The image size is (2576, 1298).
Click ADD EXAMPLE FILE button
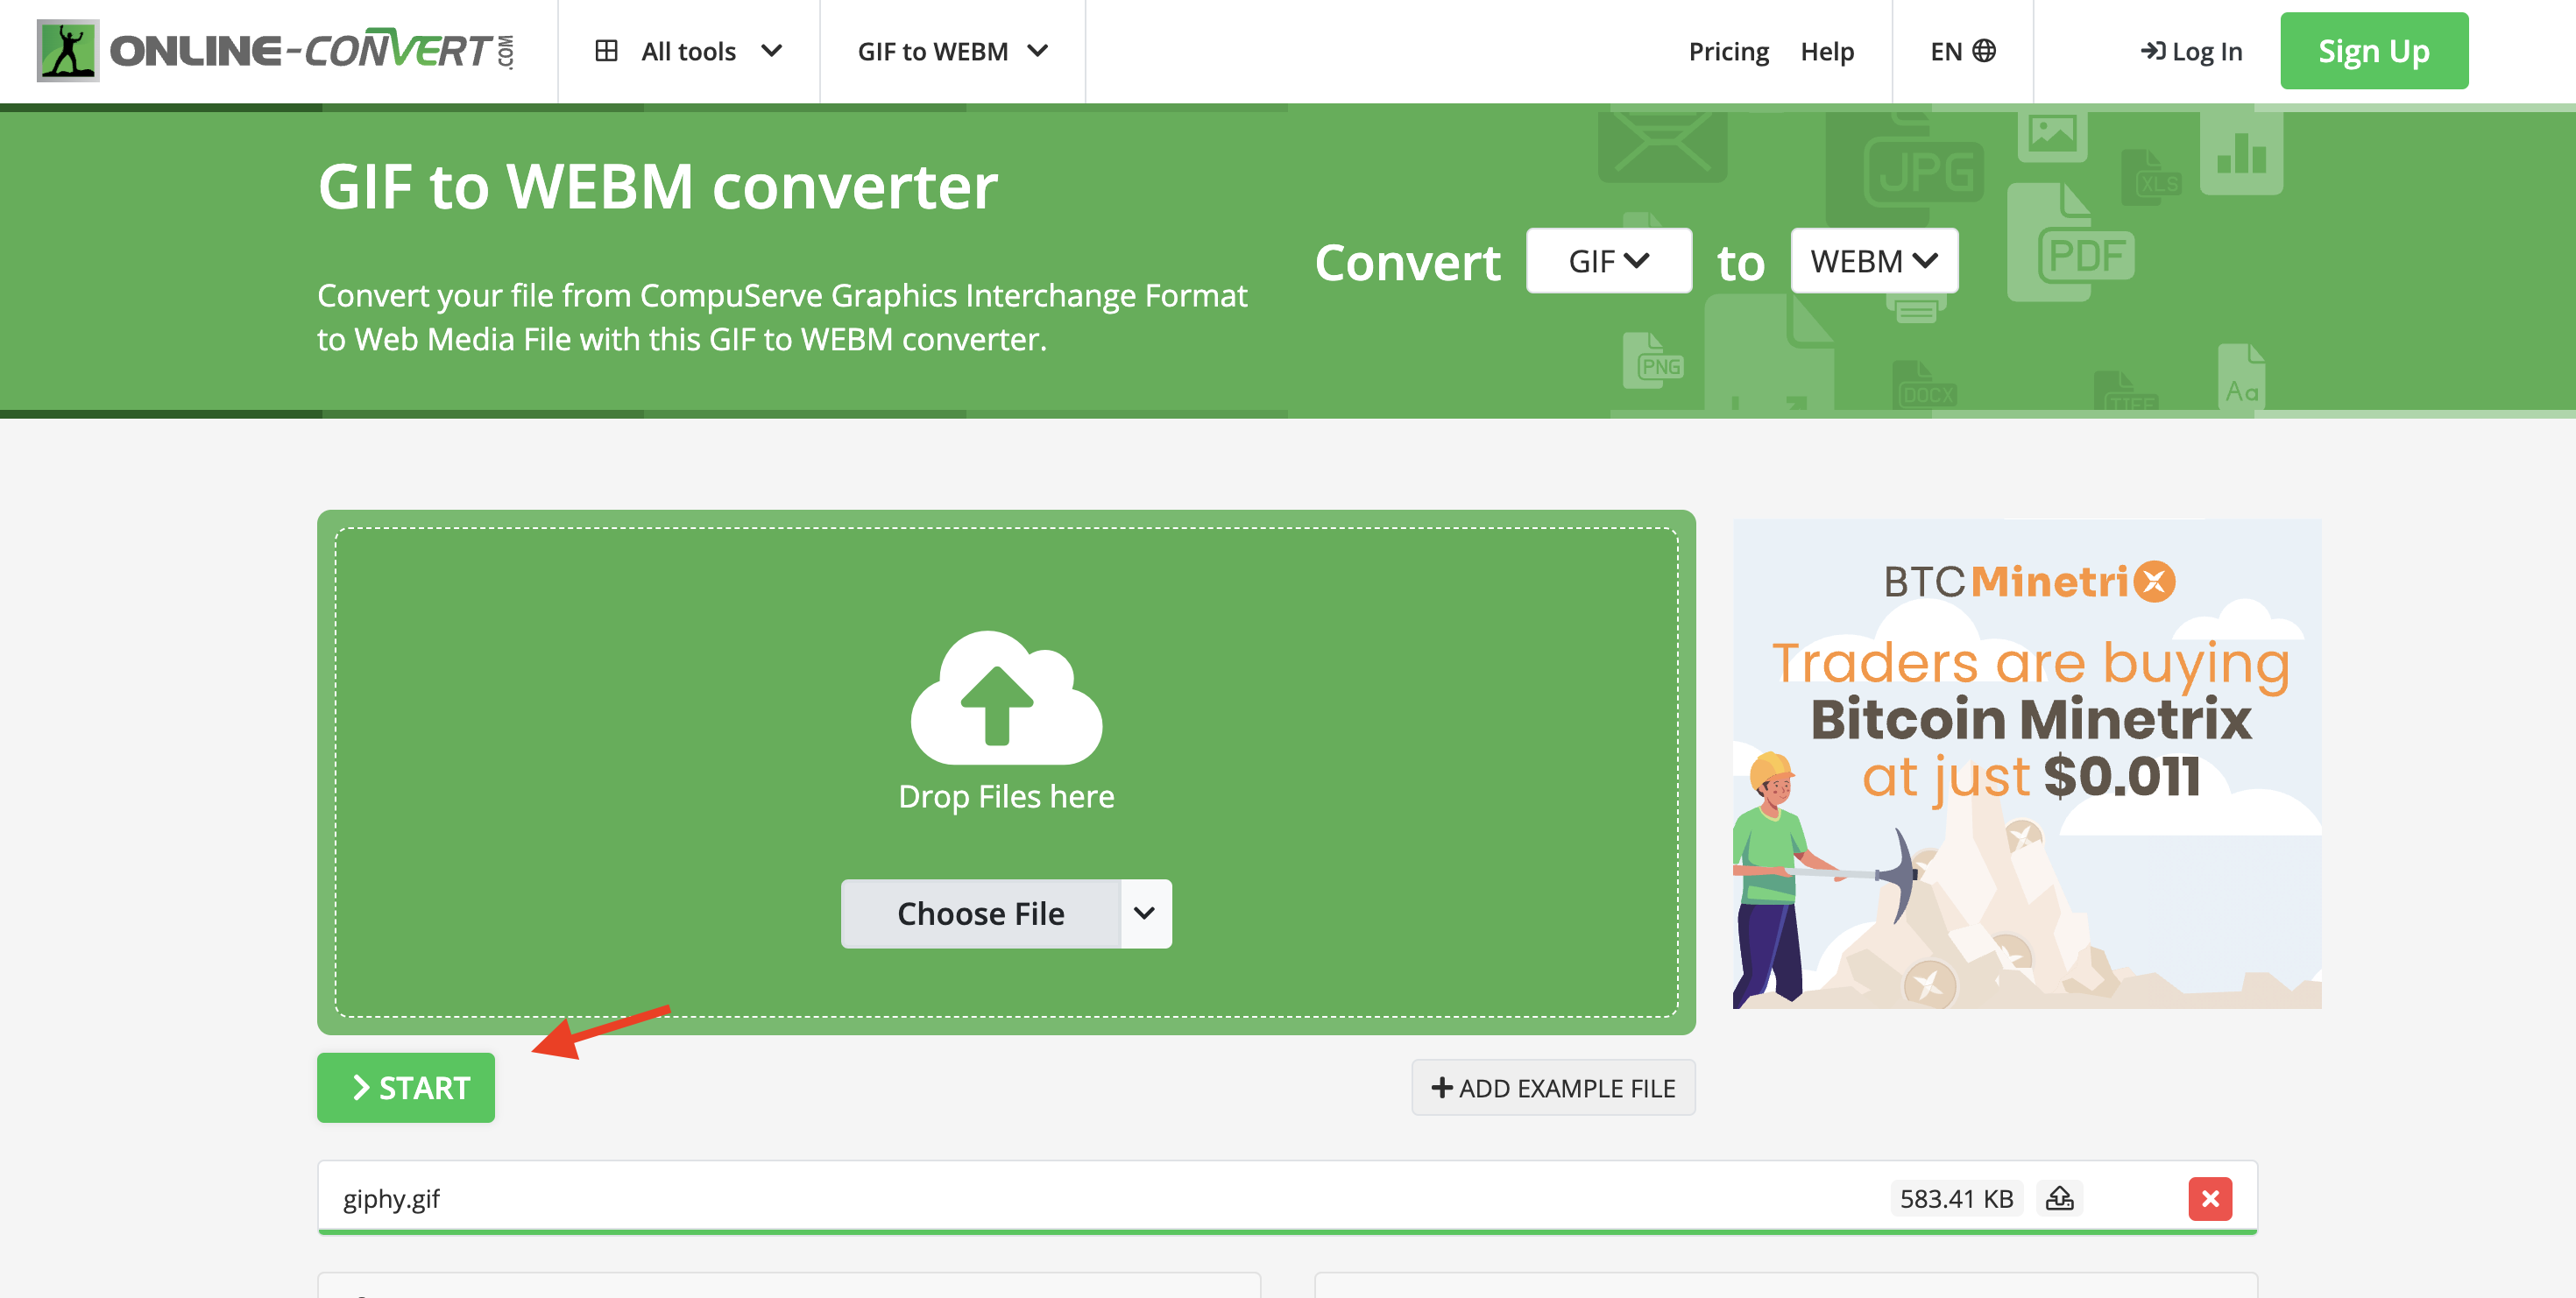point(1553,1087)
